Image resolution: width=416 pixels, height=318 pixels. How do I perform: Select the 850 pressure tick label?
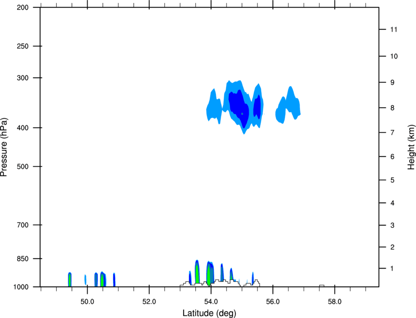[23, 259]
